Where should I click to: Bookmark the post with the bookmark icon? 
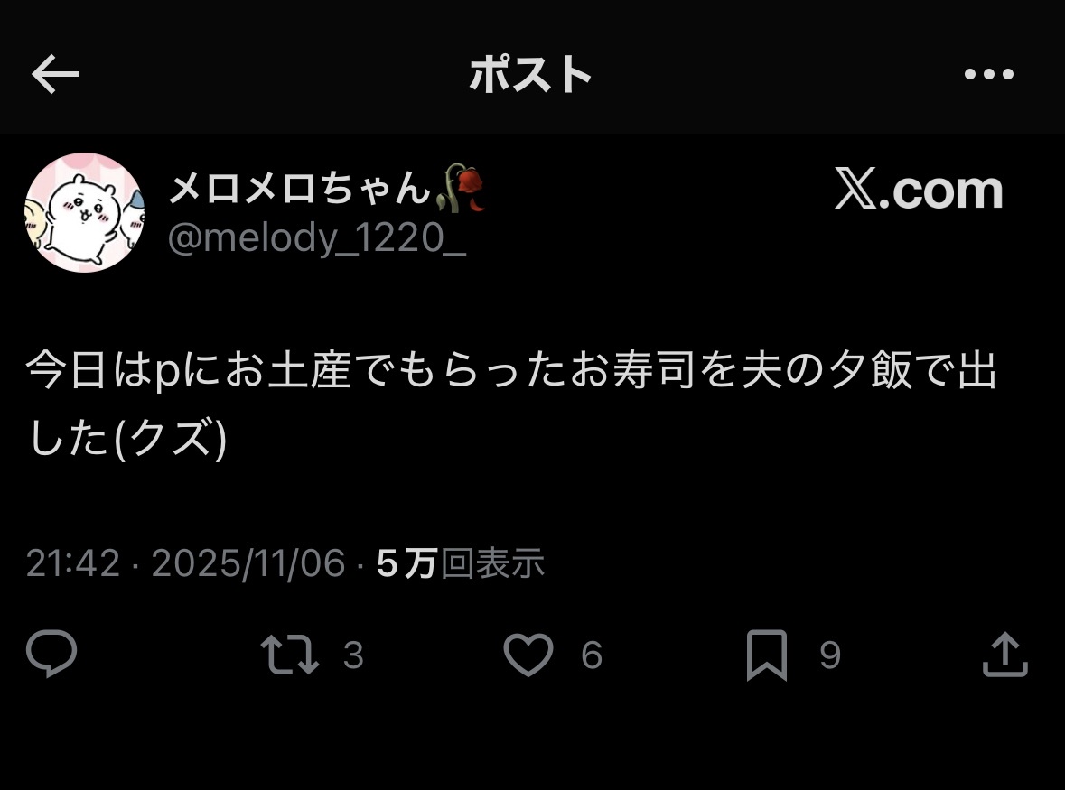click(x=767, y=655)
